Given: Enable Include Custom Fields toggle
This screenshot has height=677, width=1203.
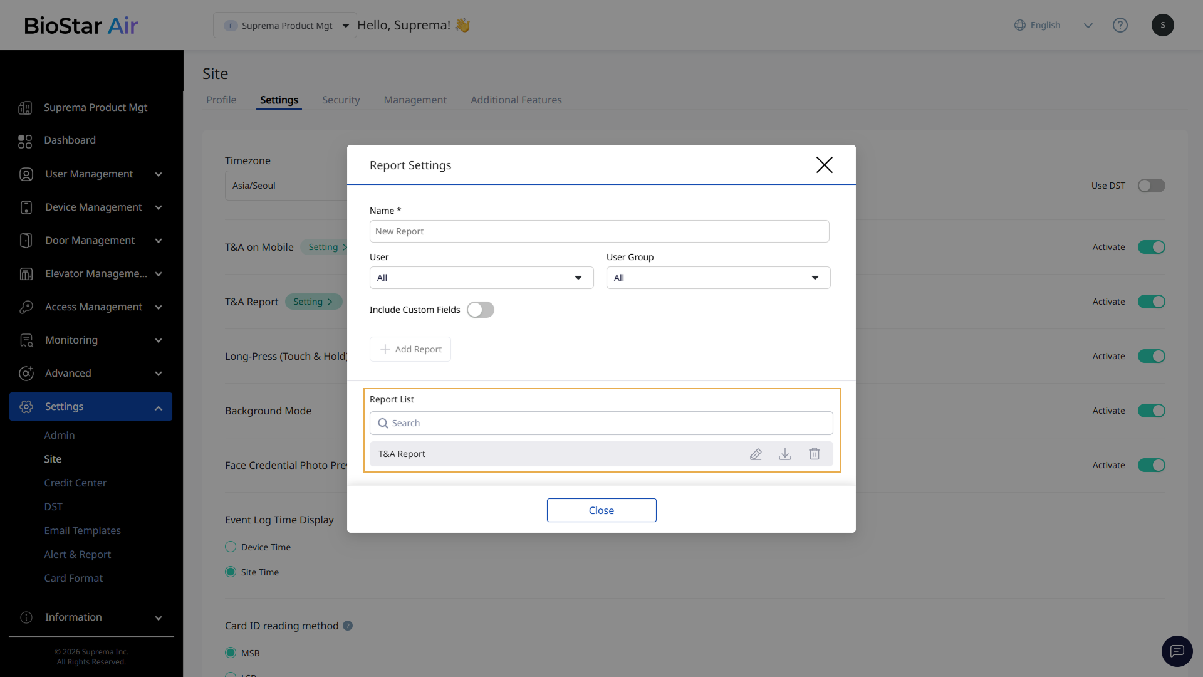Looking at the screenshot, I should tap(481, 310).
